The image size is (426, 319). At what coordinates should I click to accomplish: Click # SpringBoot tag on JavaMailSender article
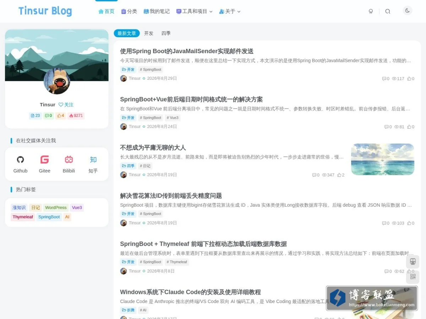coord(151,69)
